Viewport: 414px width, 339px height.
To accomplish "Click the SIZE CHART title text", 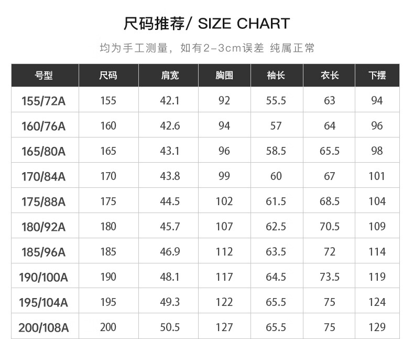I will (x=206, y=23).
